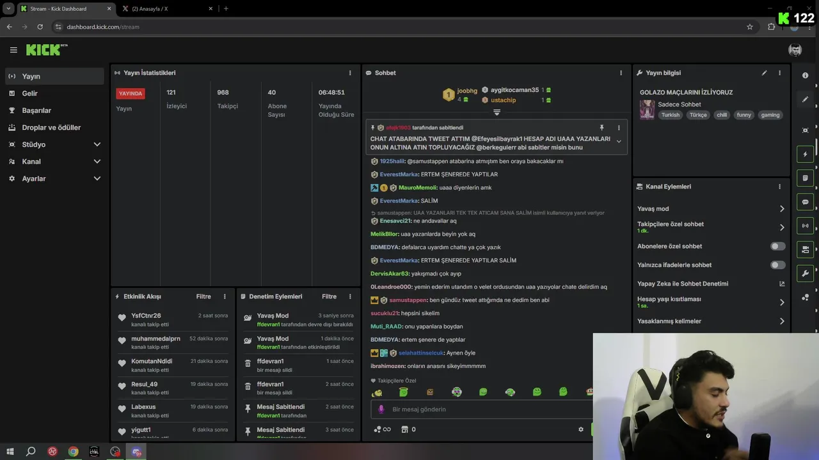This screenshot has height=460, width=819.
Task: Click the pencil icon in right sidebar
Action: [x=805, y=100]
